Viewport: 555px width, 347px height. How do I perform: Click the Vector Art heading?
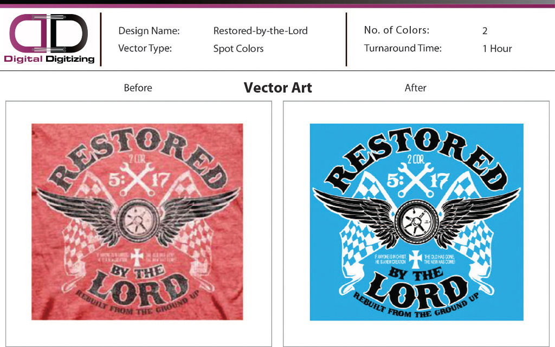click(278, 88)
